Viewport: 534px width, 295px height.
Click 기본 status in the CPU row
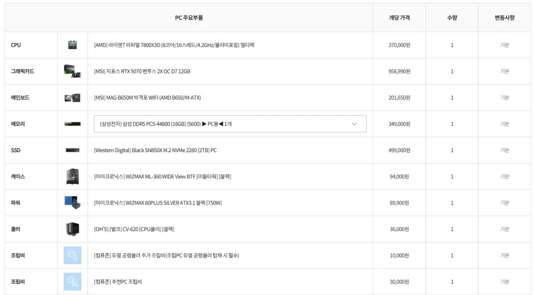point(504,45)
